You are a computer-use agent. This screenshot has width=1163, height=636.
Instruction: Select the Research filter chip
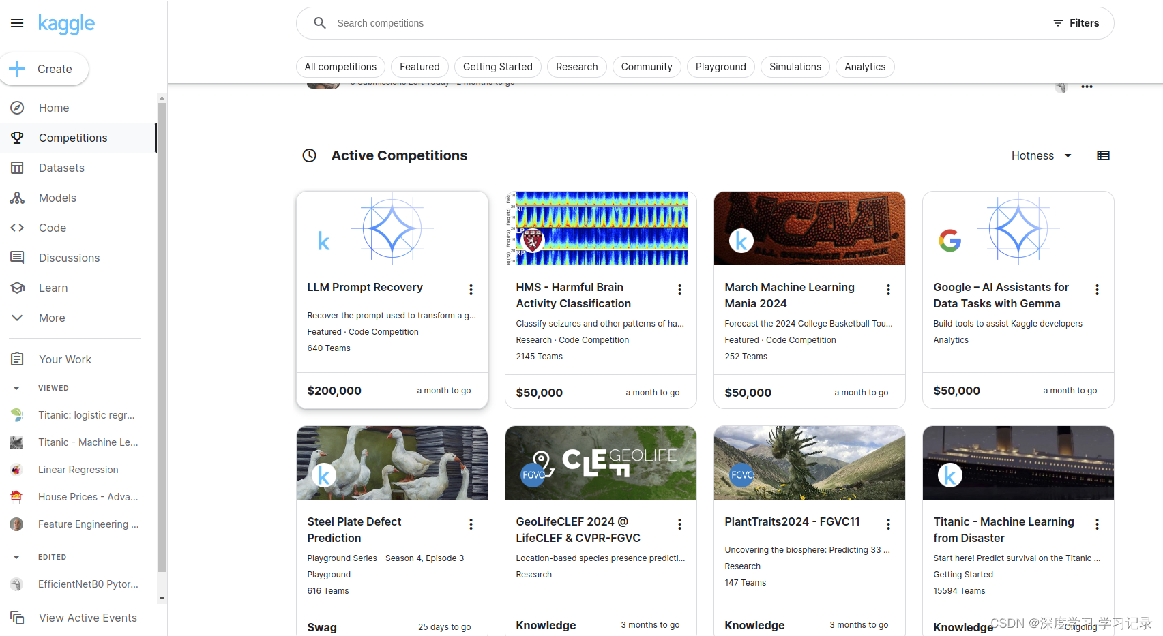pos(577,67)
